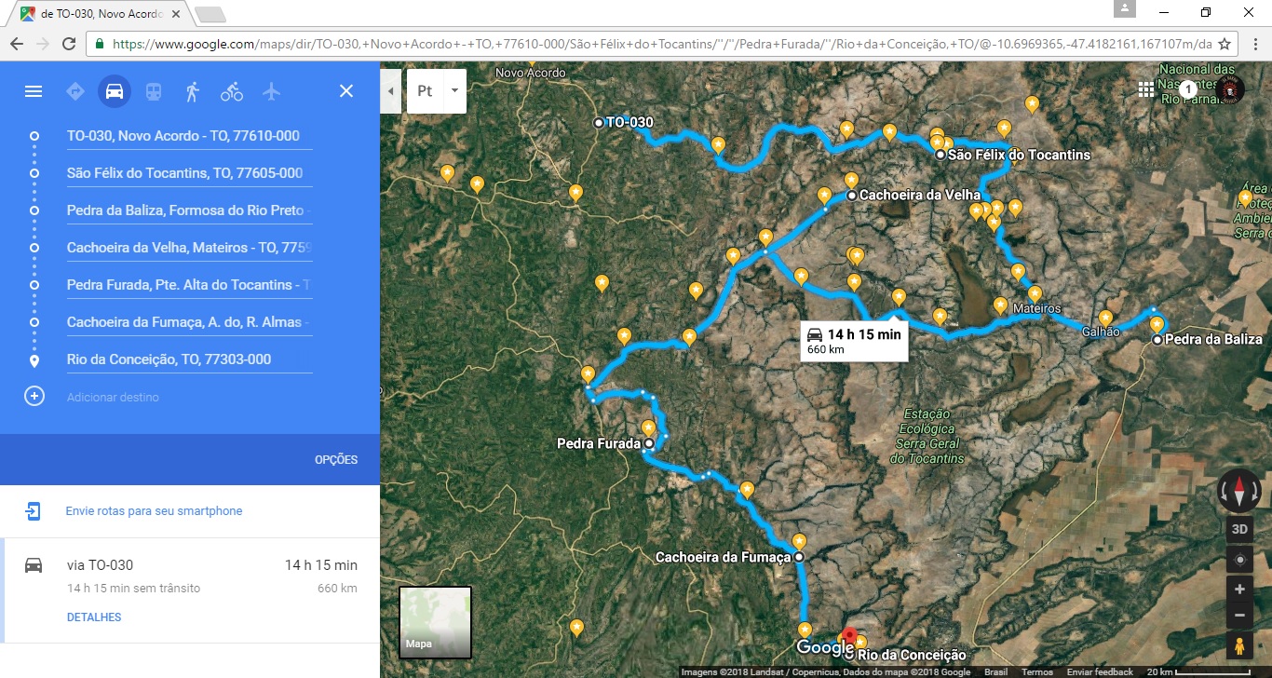Edit the Cachoeira da Velha destination field
The width and height of the screenshot is (1272, 678).
tap(189, 248)
